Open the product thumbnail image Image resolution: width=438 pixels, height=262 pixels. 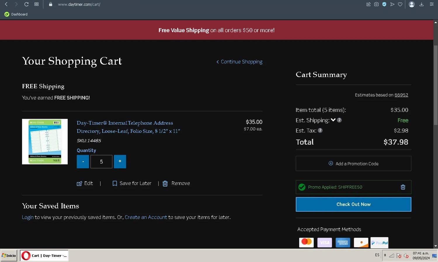(x=45, y=141)
